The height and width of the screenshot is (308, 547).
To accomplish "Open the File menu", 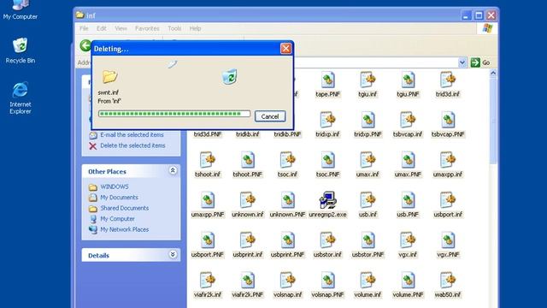I will (84, 28).
